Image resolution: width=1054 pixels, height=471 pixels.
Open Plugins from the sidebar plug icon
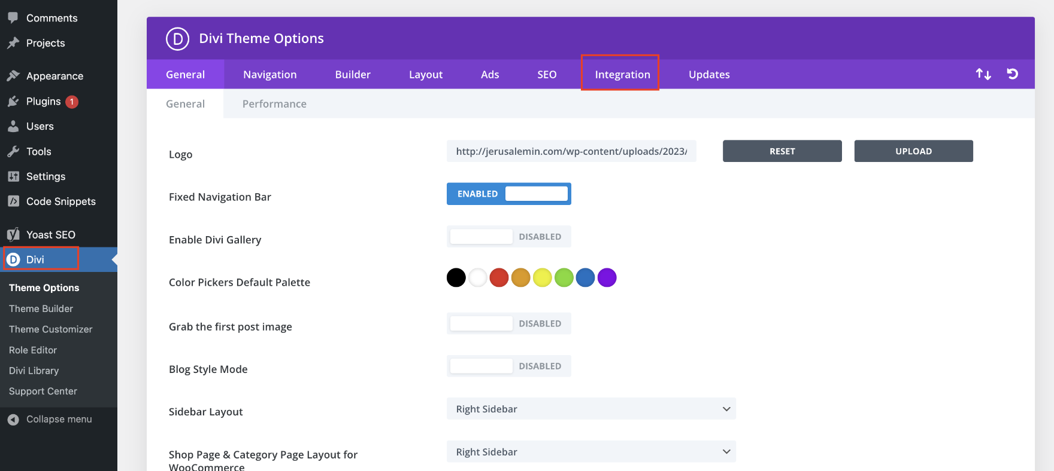coord(14,102)
